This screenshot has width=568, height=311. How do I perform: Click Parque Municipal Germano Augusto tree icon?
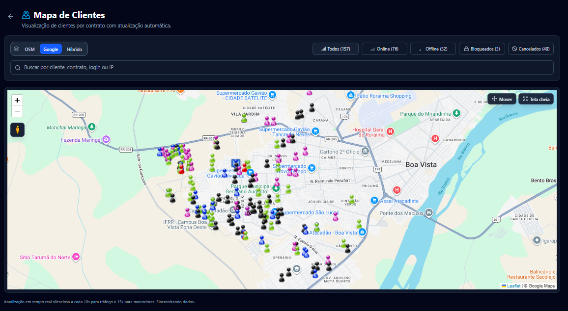coord(276,188)
